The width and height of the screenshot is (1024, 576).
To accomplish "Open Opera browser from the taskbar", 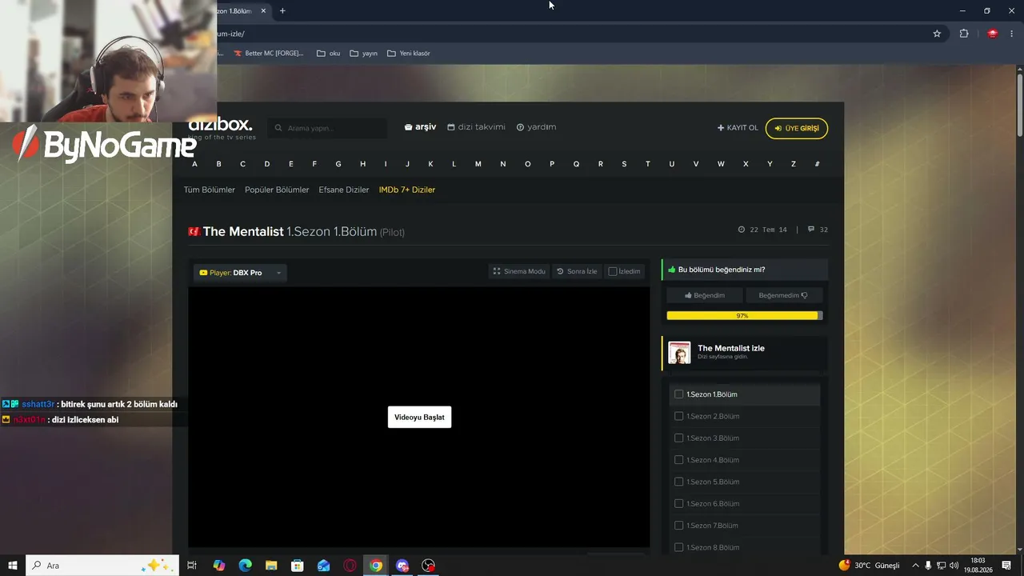I will coord(350,566).
